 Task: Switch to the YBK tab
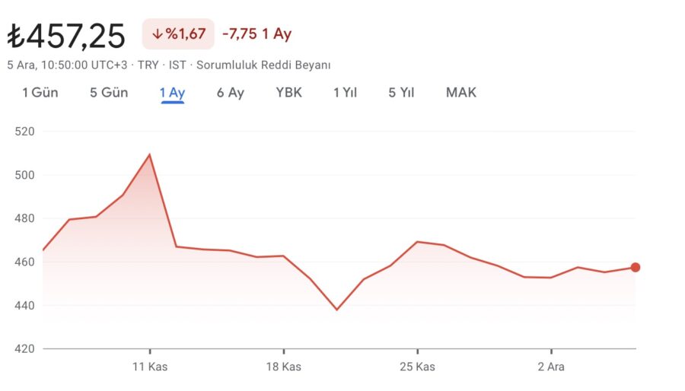click(x=288, y=93)
